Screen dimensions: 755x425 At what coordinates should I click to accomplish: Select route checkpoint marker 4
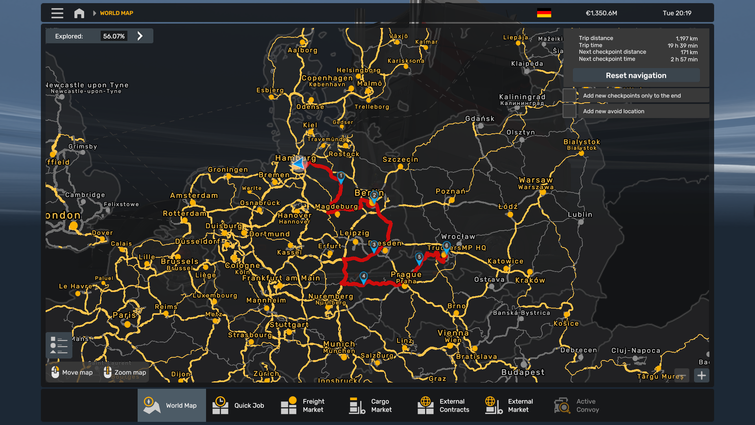(364, 277)
